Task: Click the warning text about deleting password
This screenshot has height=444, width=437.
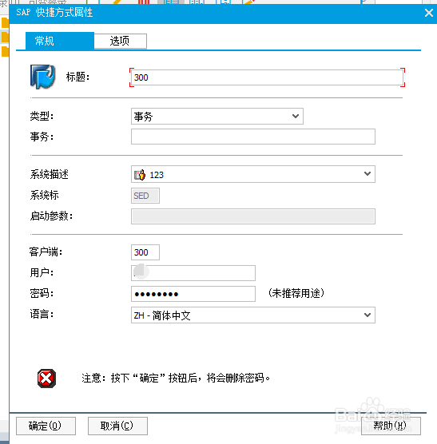Action: pos(176,378)
